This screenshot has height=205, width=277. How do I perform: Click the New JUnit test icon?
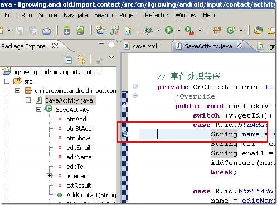click(x=114, y=30)
